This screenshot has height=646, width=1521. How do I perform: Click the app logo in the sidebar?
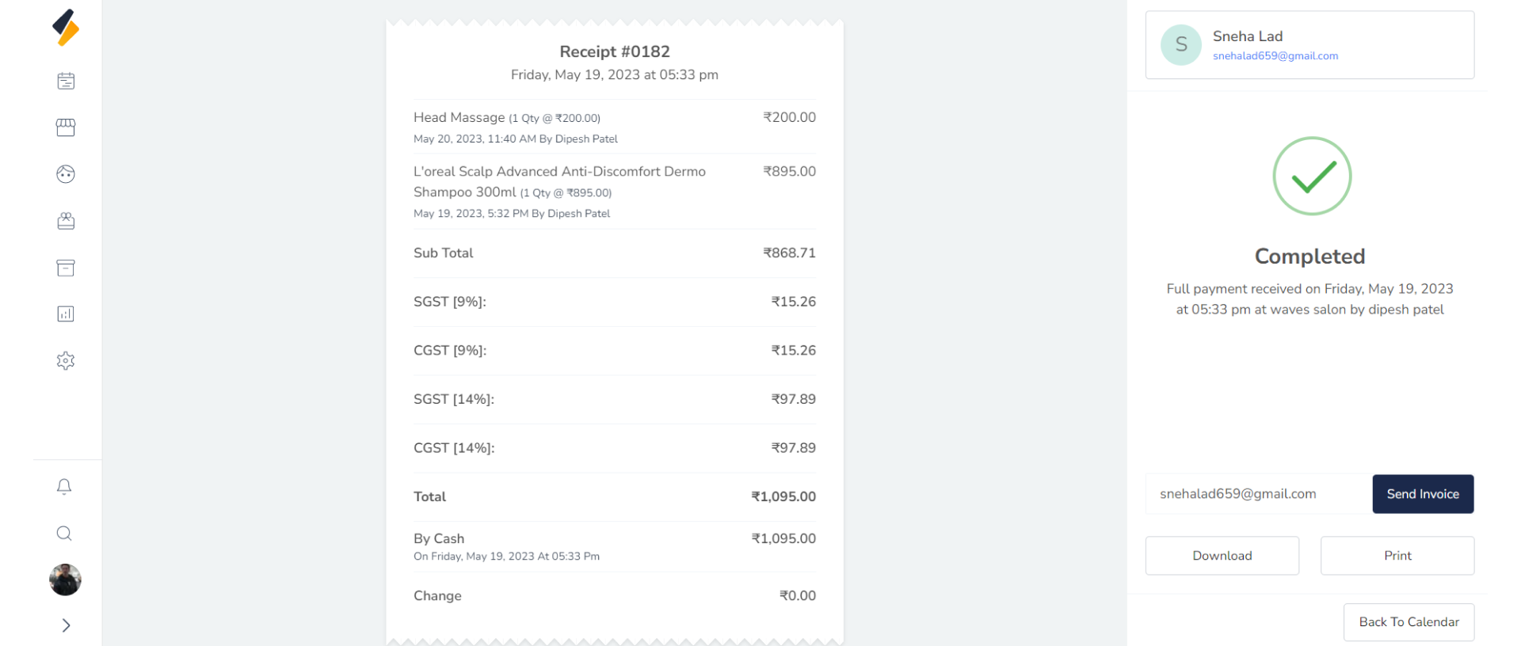(66, 28)
